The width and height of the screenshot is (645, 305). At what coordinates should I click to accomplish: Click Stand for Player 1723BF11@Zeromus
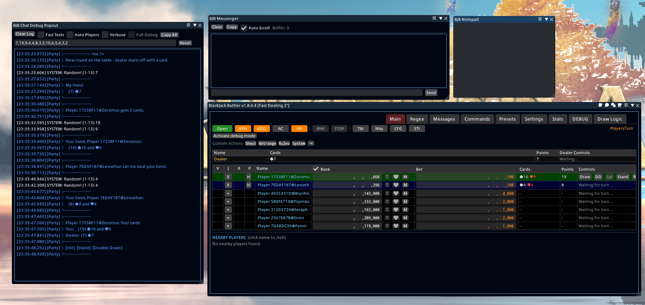coord(623,177)
